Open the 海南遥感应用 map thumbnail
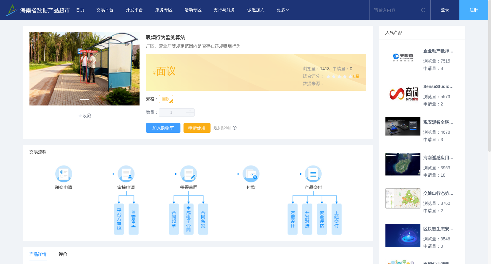The width and height of the screenshot is (491, 264). (403, 164)
